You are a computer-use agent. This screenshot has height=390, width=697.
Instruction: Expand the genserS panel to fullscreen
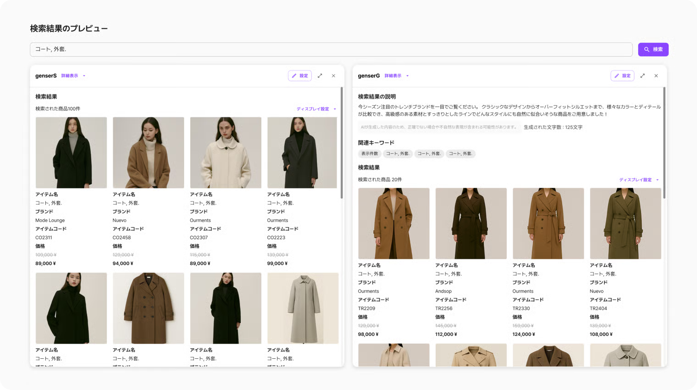click(x=320, y=76)
